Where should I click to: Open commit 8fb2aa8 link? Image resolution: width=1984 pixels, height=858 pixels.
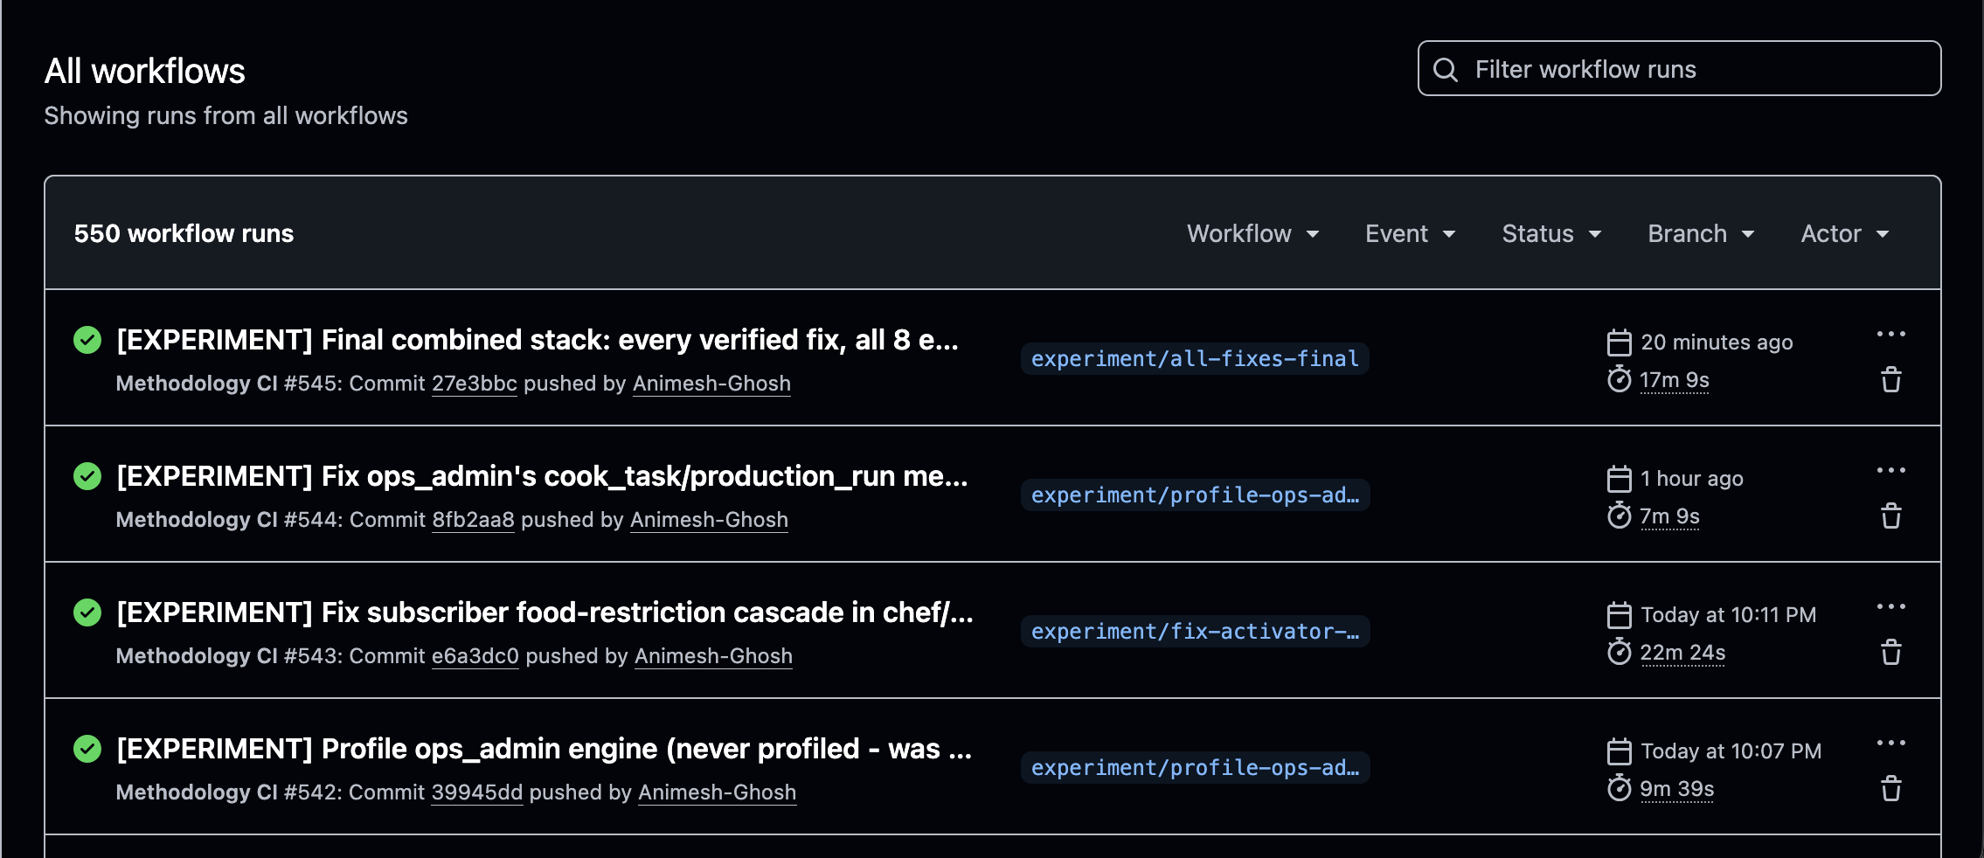tap(473, 520)
